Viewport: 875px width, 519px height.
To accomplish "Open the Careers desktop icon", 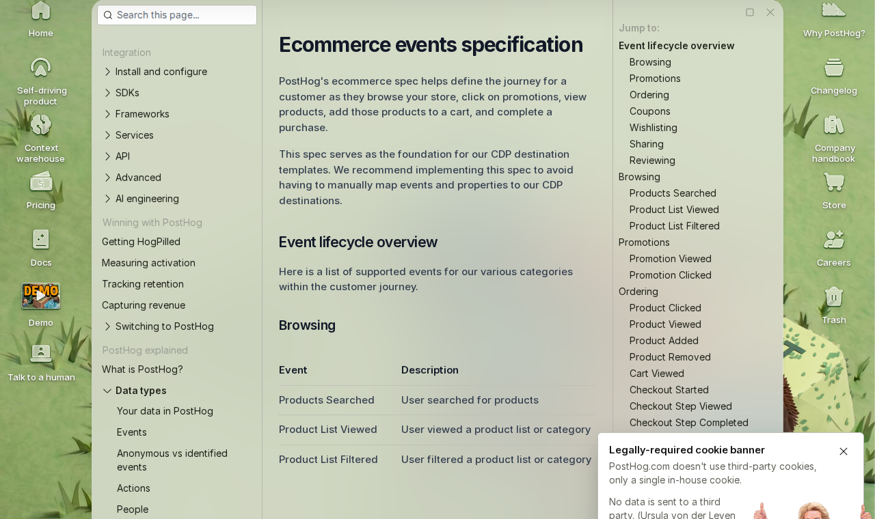I will pyautogui.click(x=834, y=247).
